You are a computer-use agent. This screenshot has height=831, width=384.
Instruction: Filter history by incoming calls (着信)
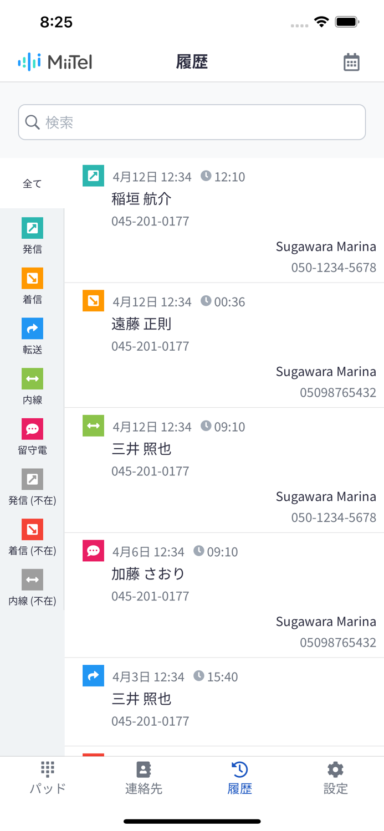[32, 286]
